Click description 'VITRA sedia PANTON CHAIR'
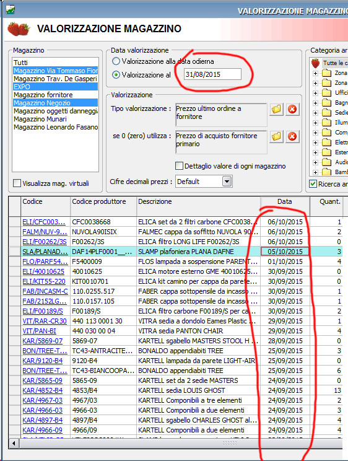The height and width of the screenshot is (461, 348). [x=180, y=331]
